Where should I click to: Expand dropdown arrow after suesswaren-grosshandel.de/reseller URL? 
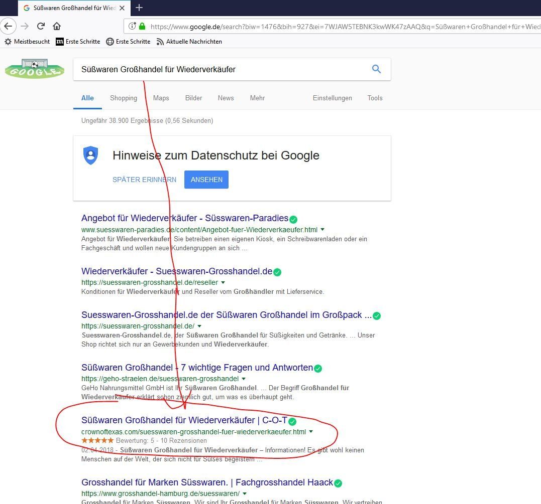coord(223,282)
